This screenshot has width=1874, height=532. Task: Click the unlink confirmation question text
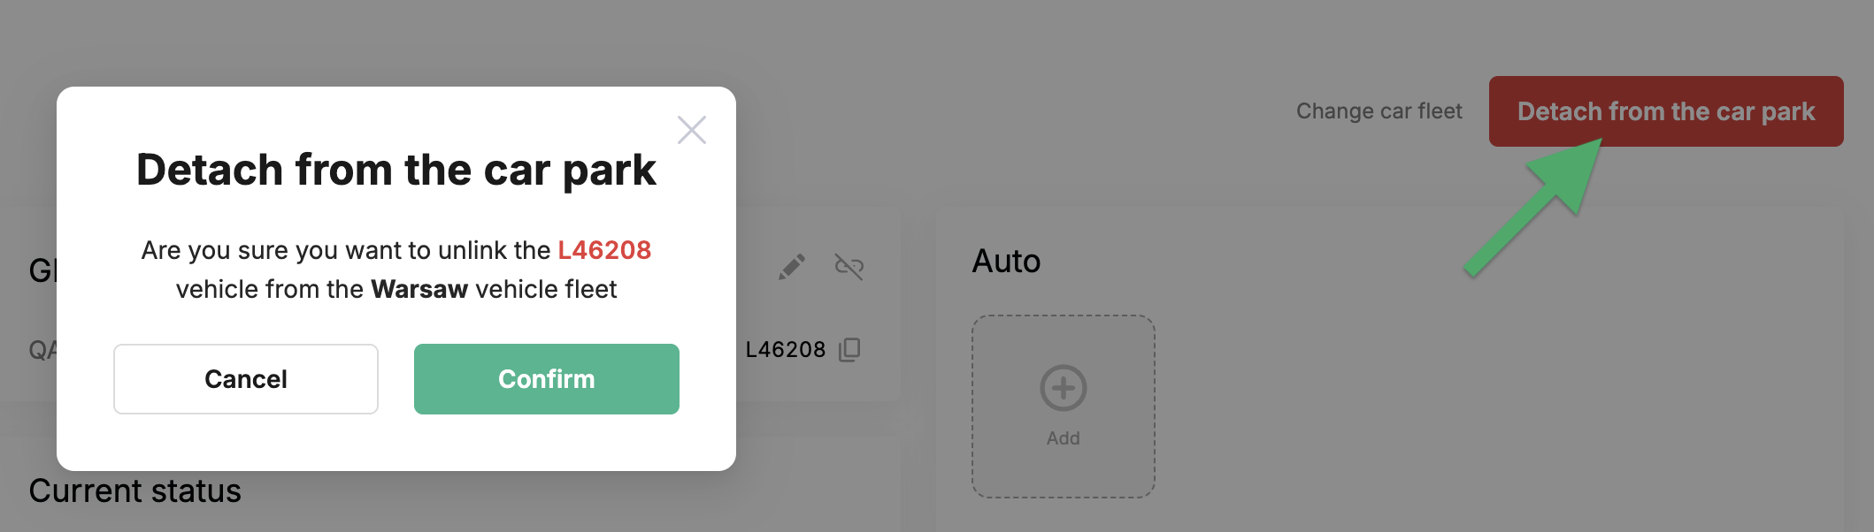click(x=396, y=270)
